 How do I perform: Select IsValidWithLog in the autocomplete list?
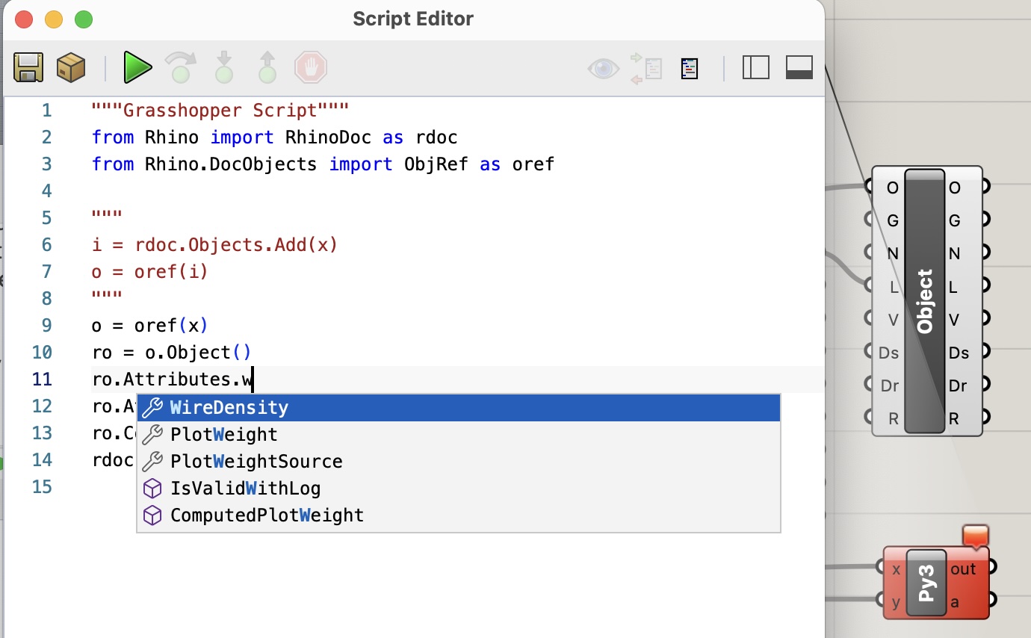pos(459,488)
